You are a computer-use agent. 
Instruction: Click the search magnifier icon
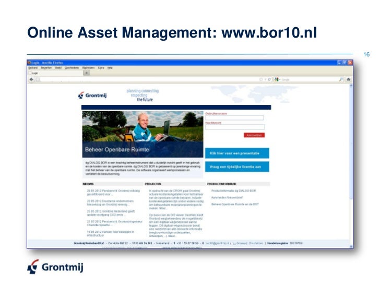tap(341, 79)
